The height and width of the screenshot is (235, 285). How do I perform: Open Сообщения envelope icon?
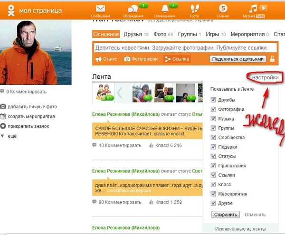point(101,9)
